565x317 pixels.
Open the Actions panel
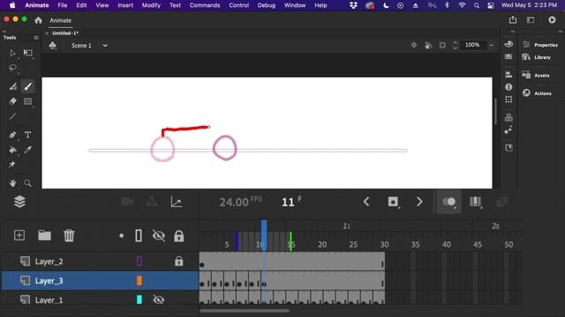[x=537, y=93]
